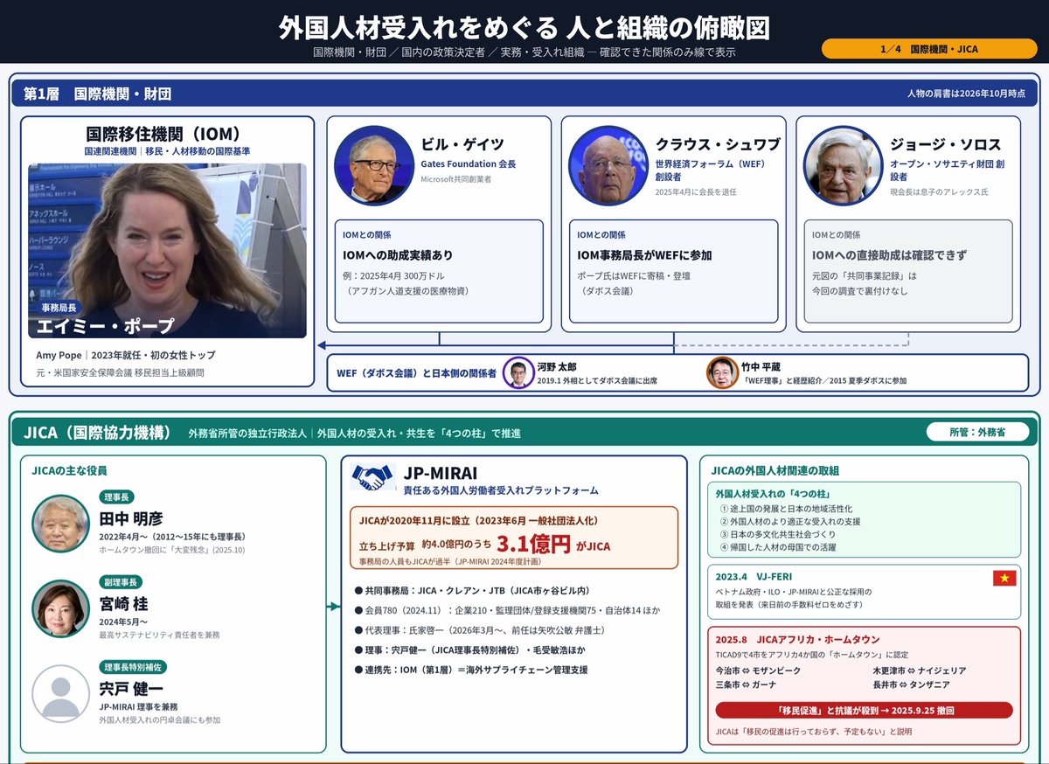Click 'IOMへの直接助成は確認できず' text

890,255
